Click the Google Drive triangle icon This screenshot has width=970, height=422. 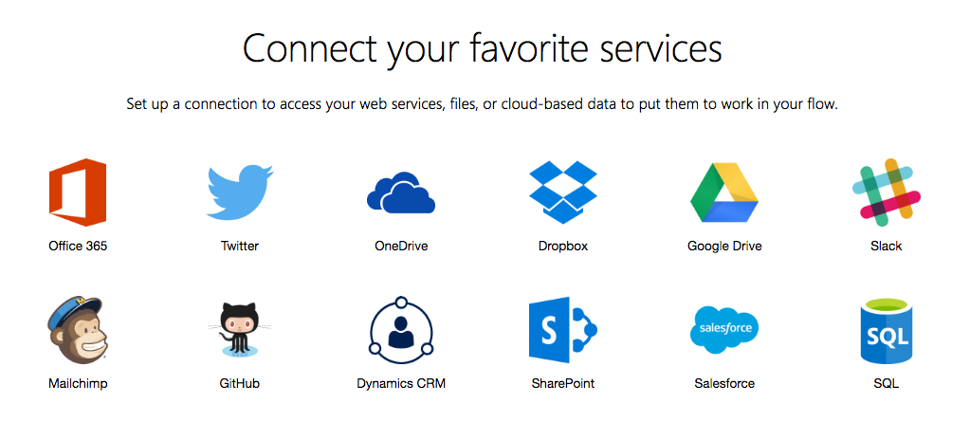coord(724,192)
